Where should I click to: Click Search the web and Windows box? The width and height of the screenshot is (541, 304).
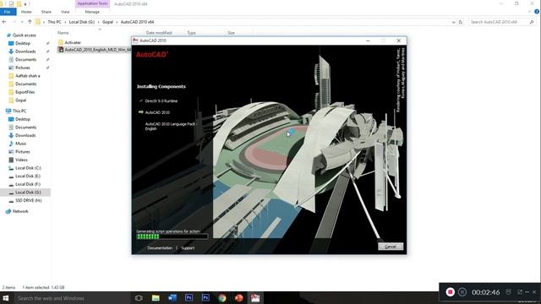click(71, 298)
